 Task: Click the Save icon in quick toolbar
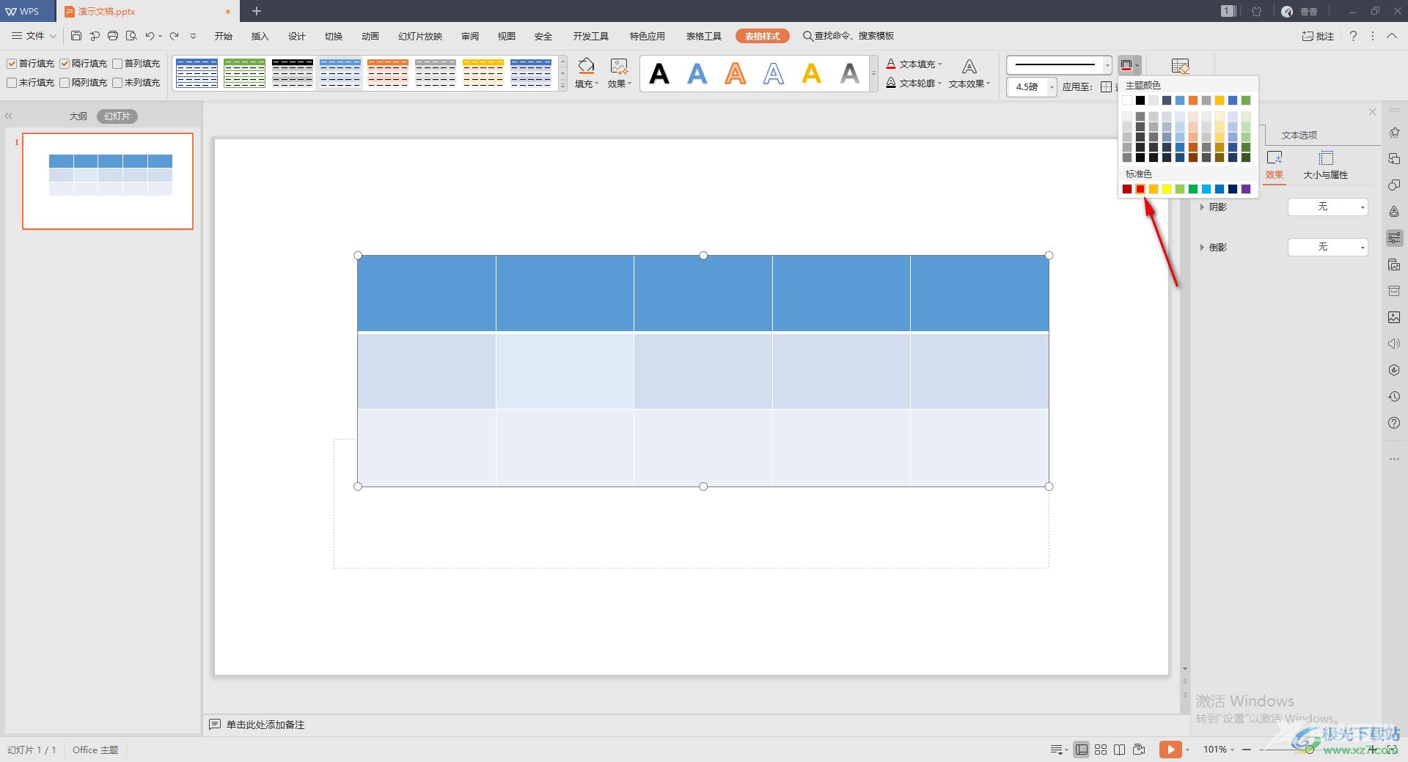click(x=76, y=36)
